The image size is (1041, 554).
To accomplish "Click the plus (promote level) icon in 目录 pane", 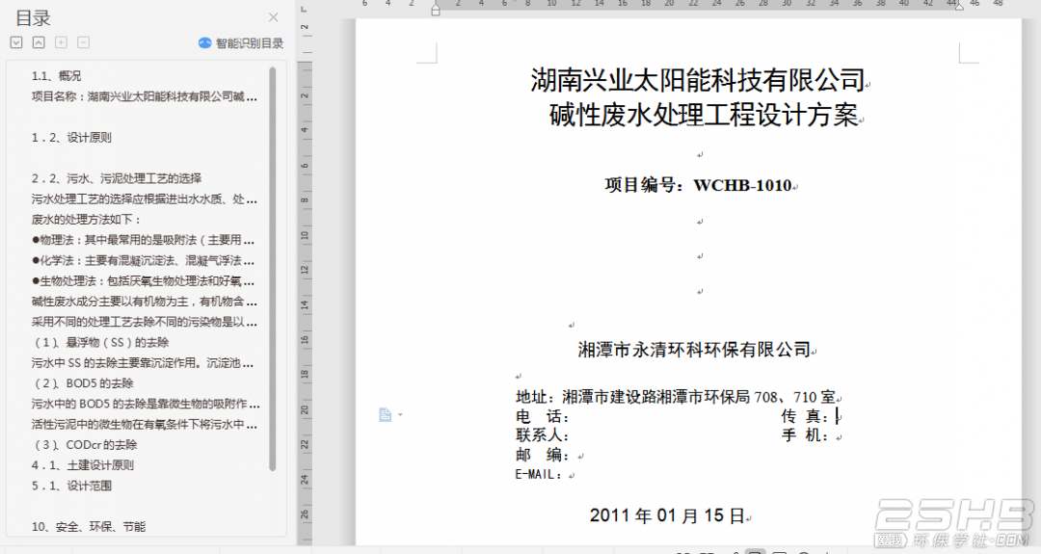I will click(x=61, y=42).
